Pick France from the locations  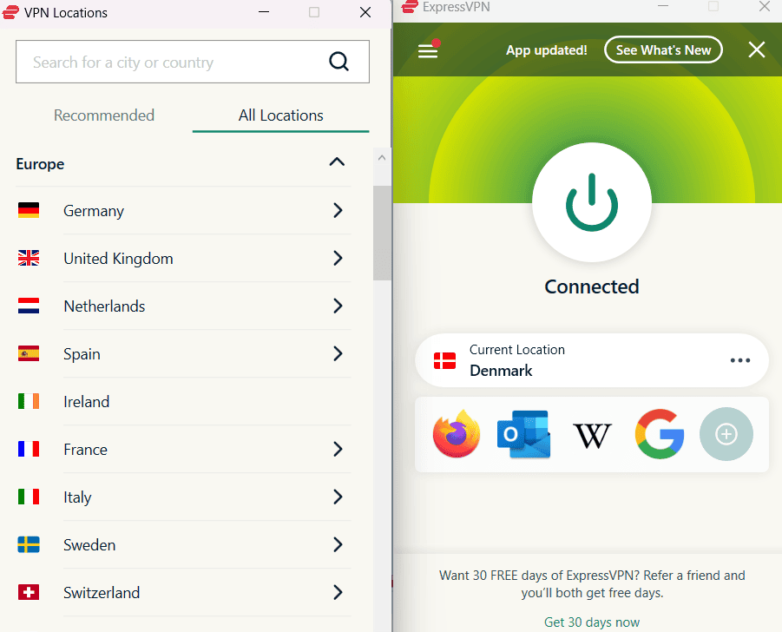184,449
